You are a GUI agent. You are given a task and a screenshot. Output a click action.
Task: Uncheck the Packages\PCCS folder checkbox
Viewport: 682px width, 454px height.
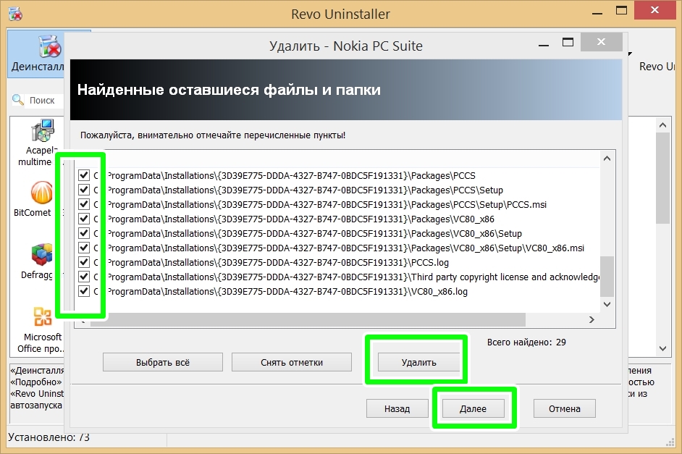84,175
